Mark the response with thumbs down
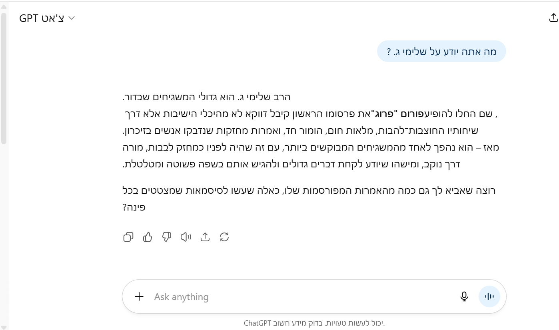559x330 pixels. [167, 237]
